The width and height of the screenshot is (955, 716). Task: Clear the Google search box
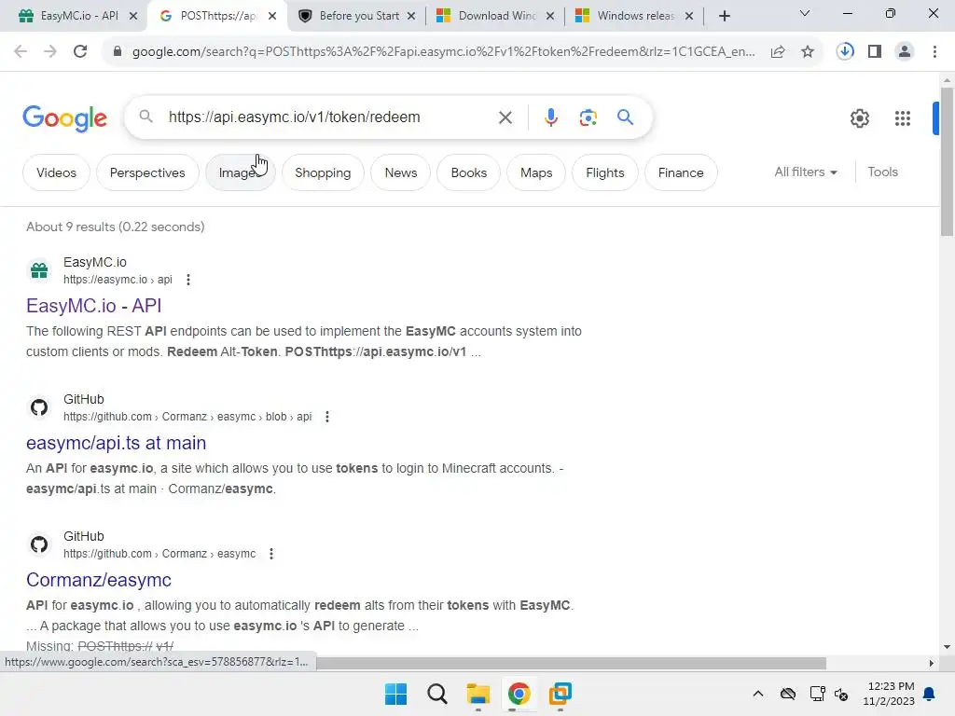point(505,117)
